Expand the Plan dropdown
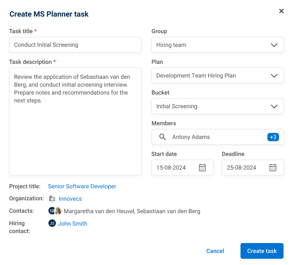Image resolution: width=291 pixels, height=265 pixels. point(274,75)
